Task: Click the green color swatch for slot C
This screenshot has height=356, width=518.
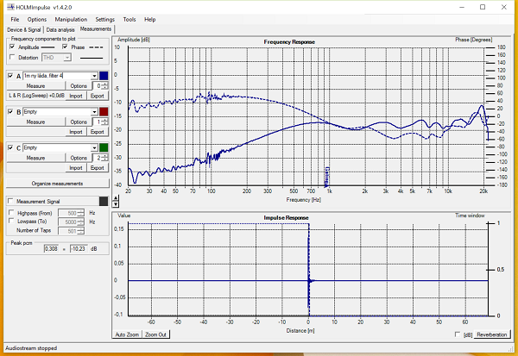Action: click(x=104, y=147)
